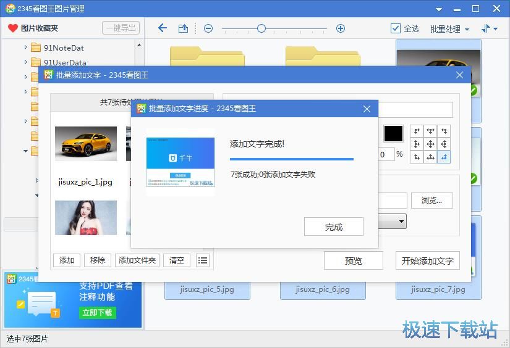The image size is (510, 348).
Task: Open the second yellow folder thumbnail
Action: pos(323,56)
